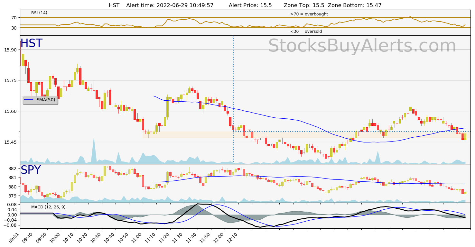Image resolution: width=475 pixels, height=247 pixels.
Task: Click the SPY ticker label
Action: [31, 170]
